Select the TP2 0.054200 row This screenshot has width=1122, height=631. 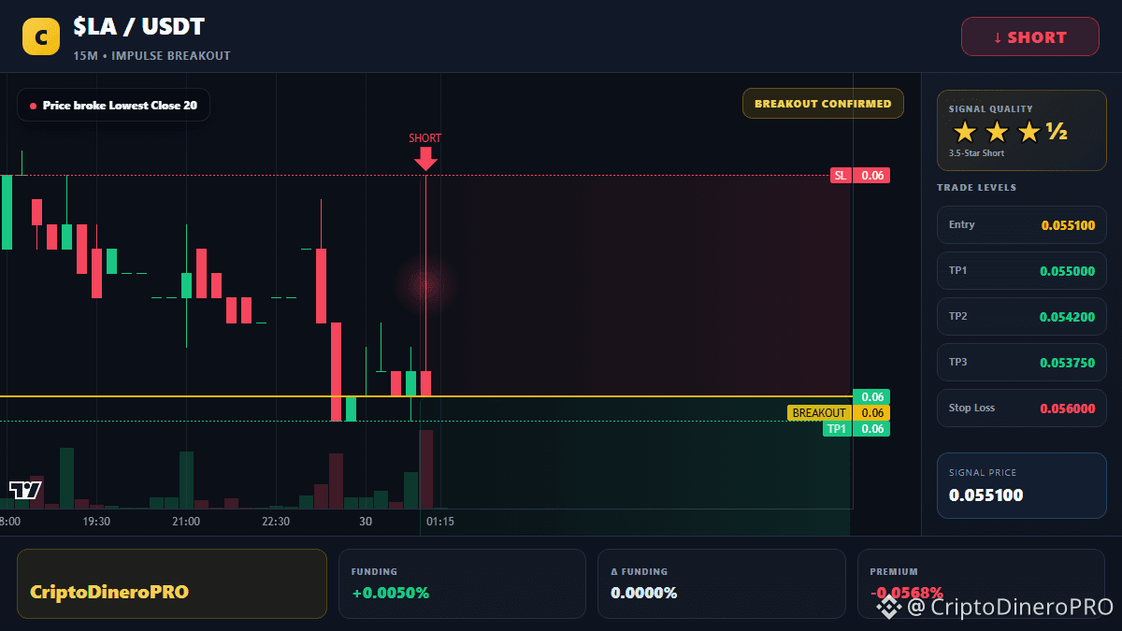(x=1022, y=316)
